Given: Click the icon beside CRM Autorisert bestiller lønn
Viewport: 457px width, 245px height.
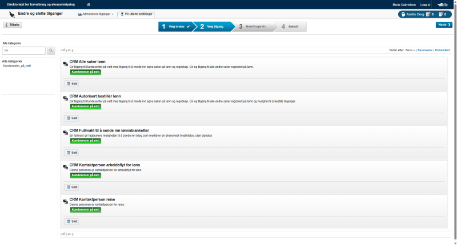Looking at the screenshot, I should [66, 99].
